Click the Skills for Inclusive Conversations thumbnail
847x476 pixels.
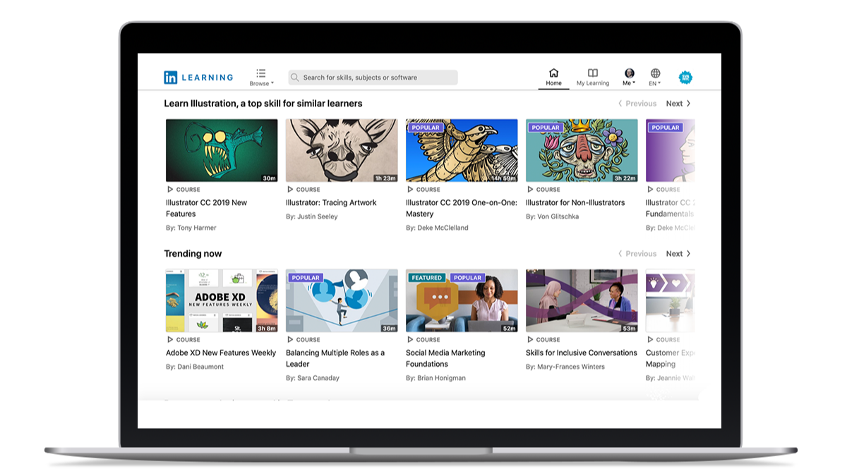pos(582,300)
